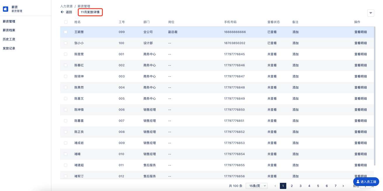Click the 返回 back button
The height and width of the screenshot is (191, 383).
click(66, 12)
